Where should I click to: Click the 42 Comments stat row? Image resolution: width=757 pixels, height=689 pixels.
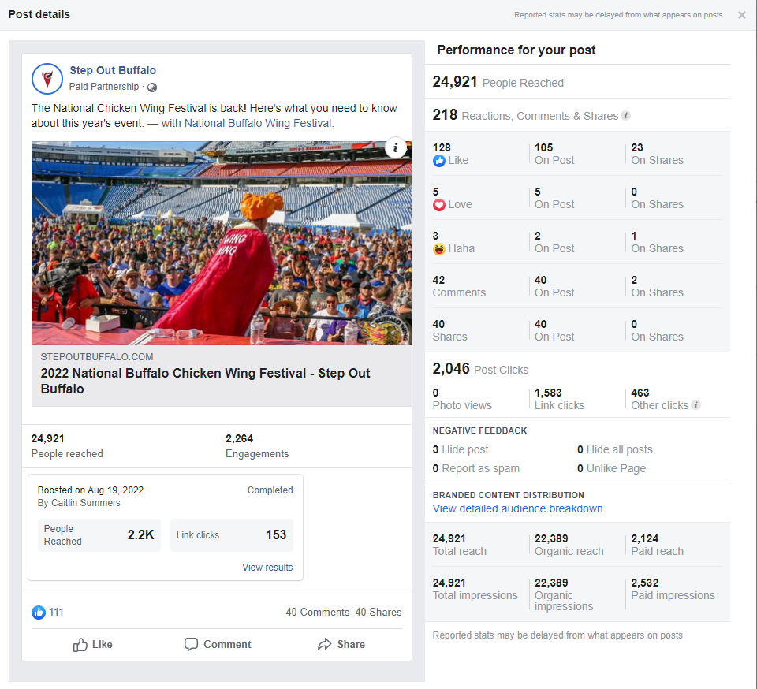tap(459, 287)
